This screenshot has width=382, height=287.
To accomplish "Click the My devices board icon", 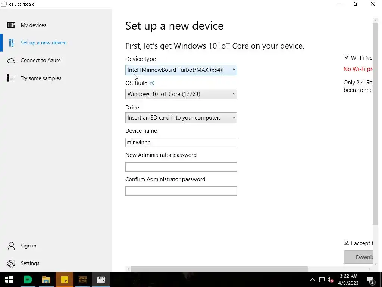I will pos(11,25).
